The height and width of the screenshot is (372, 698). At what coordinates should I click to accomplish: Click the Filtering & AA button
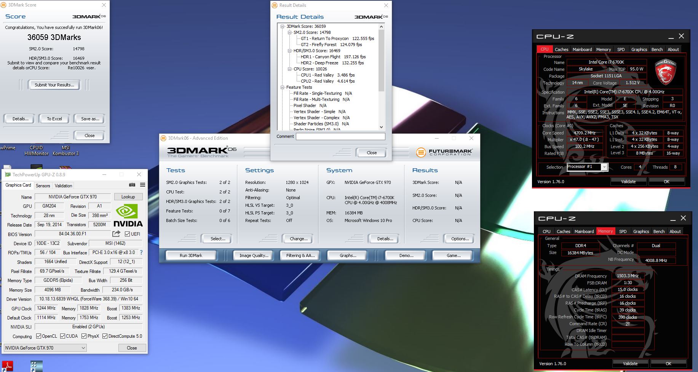pos(300,255)
